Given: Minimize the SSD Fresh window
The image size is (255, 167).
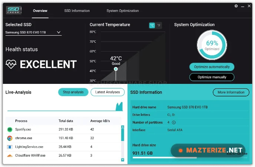Looking at the screenshot, I should click(243, 7).
